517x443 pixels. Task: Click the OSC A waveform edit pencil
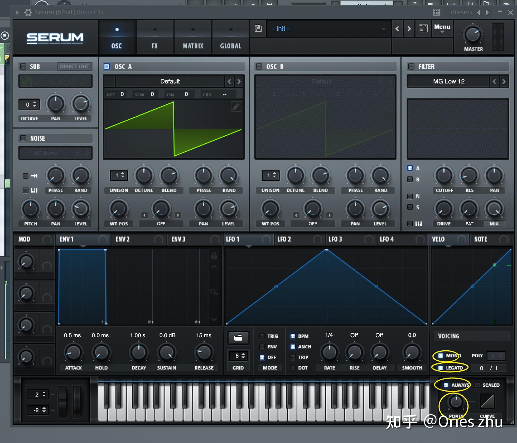pos(236,107)
